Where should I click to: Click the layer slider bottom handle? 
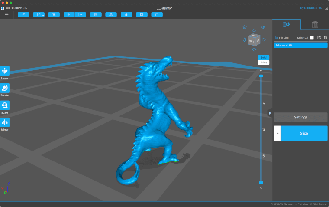(261, 183)
